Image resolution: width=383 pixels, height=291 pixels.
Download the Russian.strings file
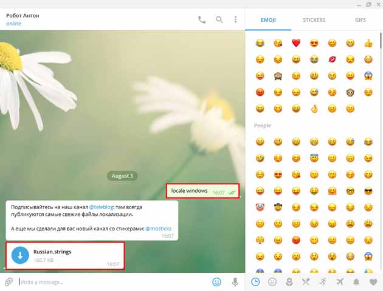coord(20,256)
